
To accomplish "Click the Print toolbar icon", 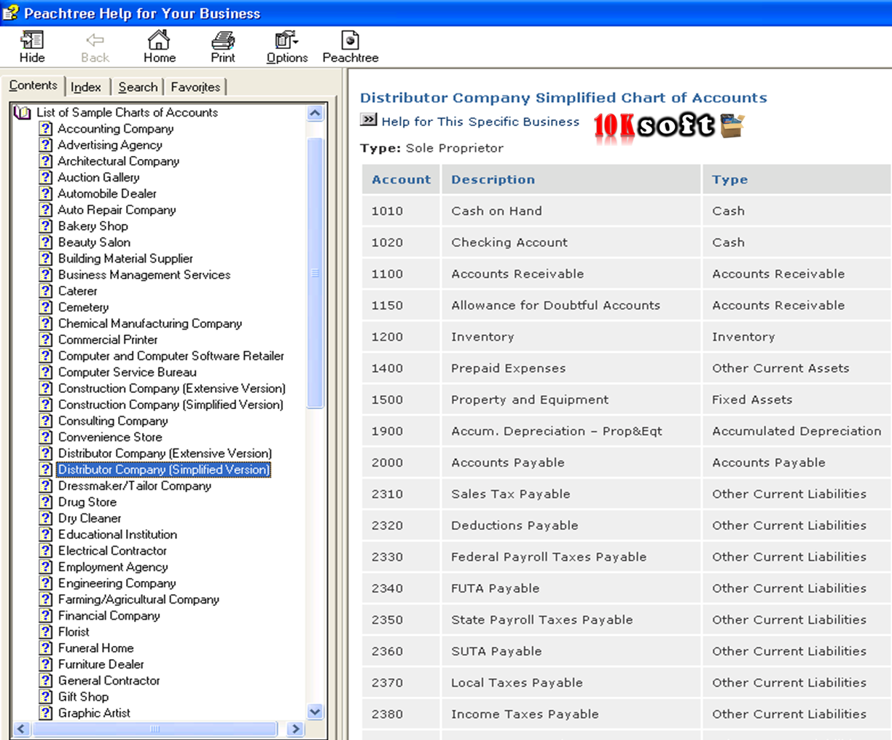I will point(223,47).
